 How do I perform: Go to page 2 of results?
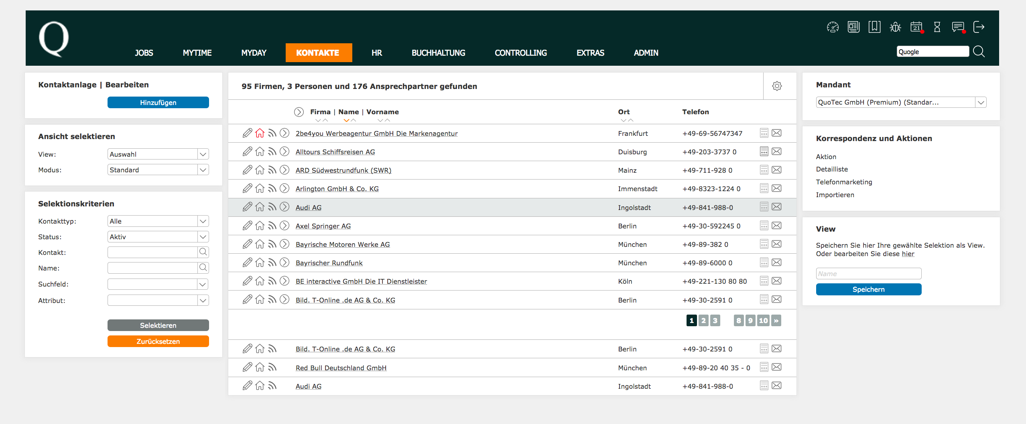pyautogui.click(x=703, y=321)
